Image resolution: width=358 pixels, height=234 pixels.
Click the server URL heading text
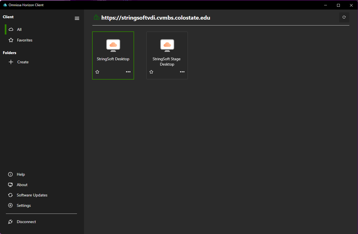click(x=156, y=18)
